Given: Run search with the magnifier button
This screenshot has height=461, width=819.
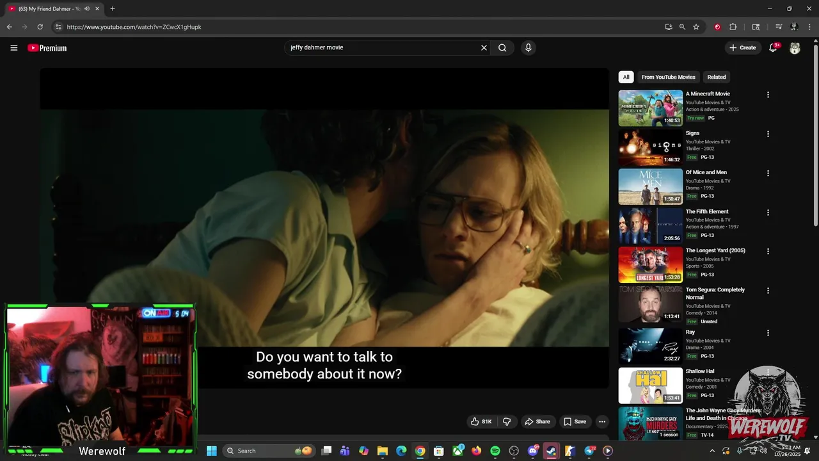Looking at the screenshot, I should pyautogui.click(x=502, y=47).
